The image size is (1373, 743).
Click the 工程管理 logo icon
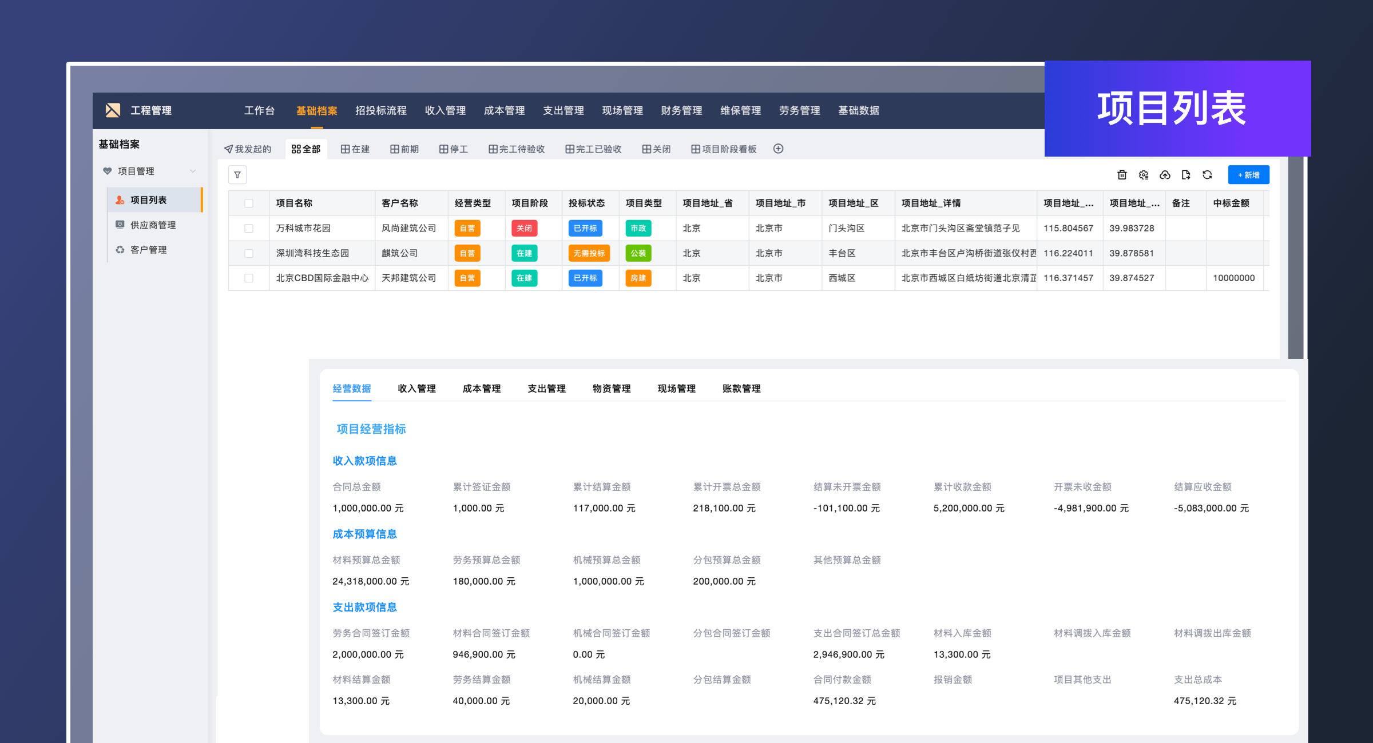113,110
